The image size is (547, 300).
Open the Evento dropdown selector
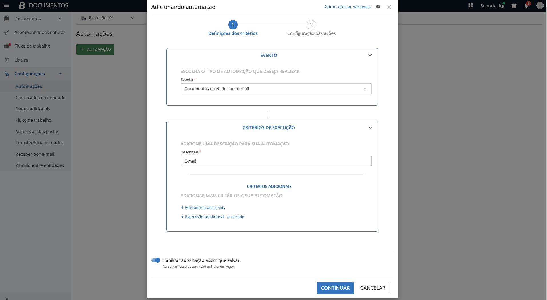pyautogui.click(x=276, y=89)
